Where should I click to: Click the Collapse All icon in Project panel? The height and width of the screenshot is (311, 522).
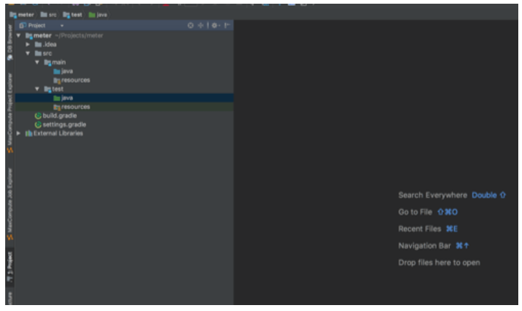point(200,25)
